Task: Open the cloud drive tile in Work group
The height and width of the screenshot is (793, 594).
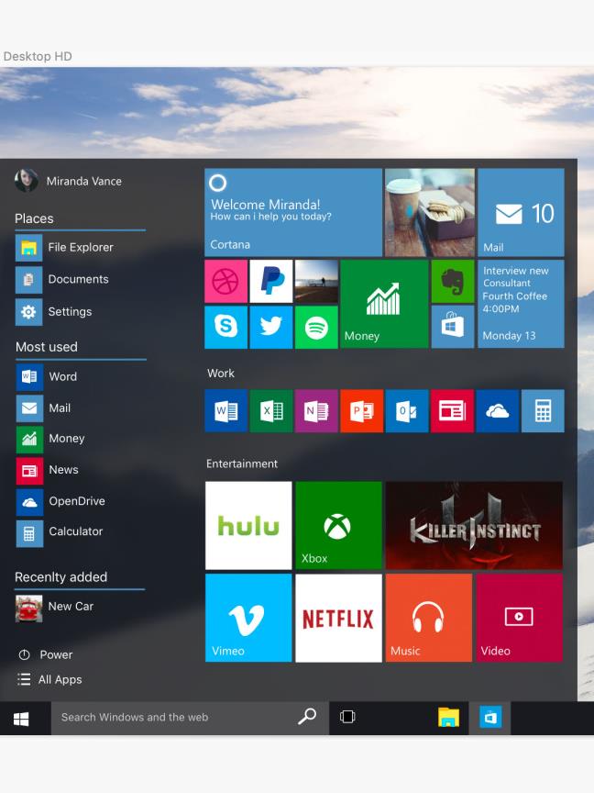Action: tap(498, 410)
